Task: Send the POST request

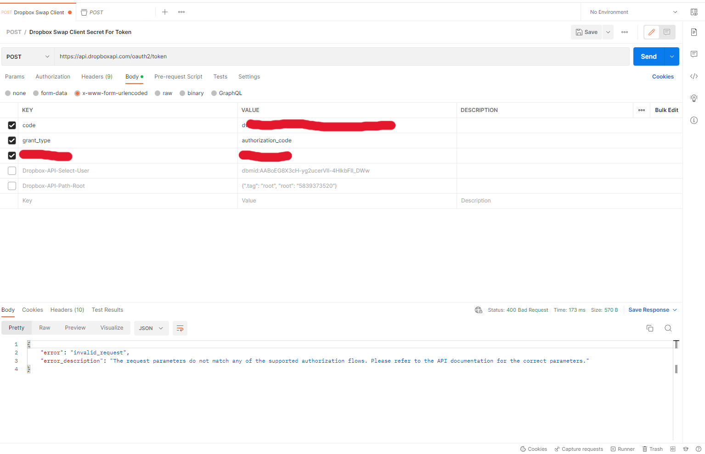Action: [649, 56]
